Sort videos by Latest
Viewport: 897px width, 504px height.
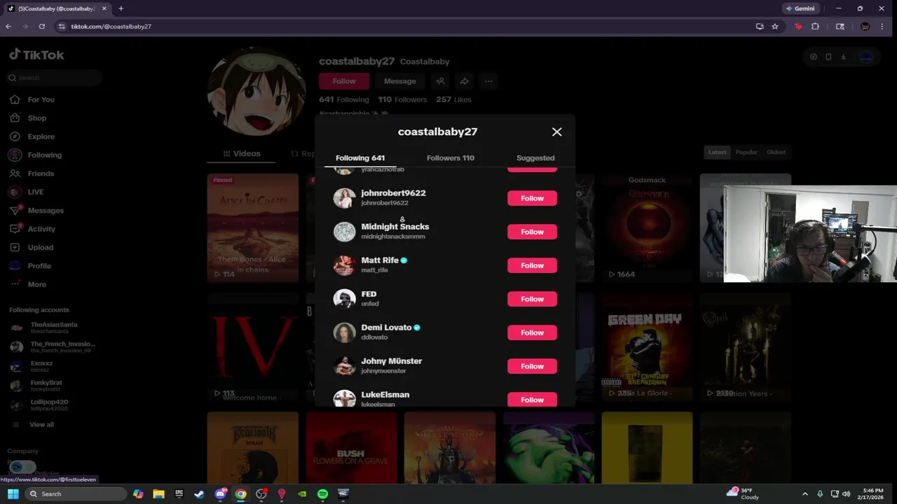[x=717, y=152]
